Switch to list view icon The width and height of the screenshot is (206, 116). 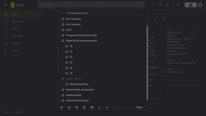point(160,5)
